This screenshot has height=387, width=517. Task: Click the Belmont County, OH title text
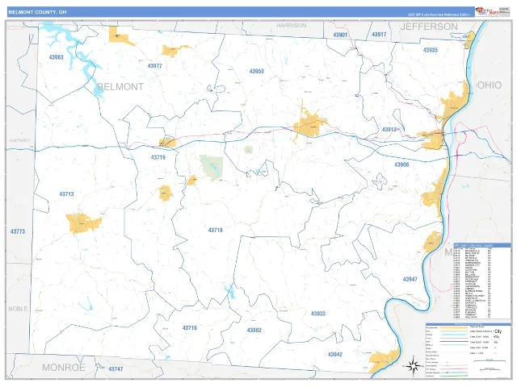point(37,12)
